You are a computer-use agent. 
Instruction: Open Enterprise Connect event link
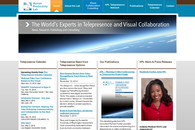[x=37, y=110]
